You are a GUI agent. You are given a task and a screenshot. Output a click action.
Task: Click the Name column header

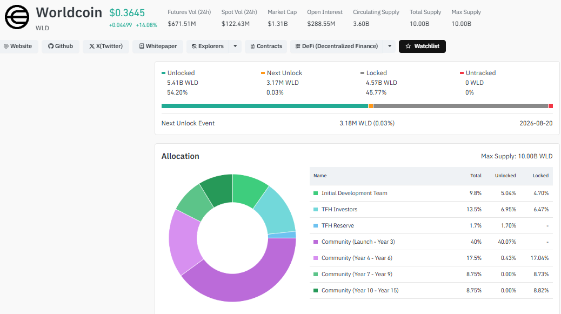click(x=320, y=176)
